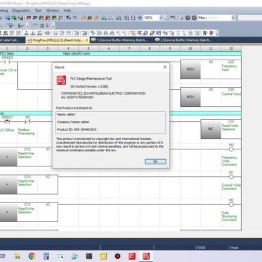
Task: Close the About dialog with X
Action: pos(165,67)
